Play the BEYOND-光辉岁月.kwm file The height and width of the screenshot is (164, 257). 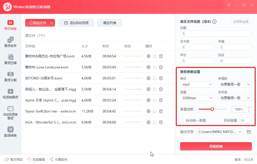pyautogui.click(x=149, y=78)
